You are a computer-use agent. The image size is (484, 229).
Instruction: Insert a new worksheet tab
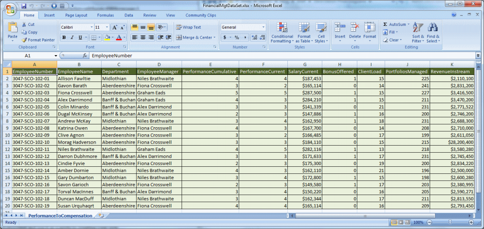101,216
